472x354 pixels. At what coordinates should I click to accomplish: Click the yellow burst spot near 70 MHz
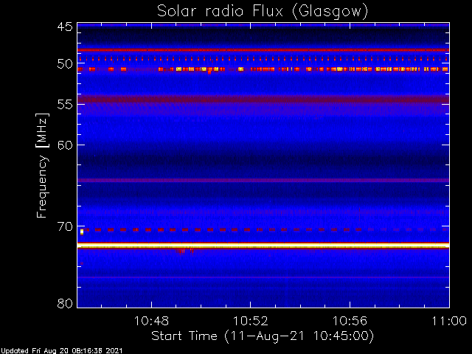[82, 232]
